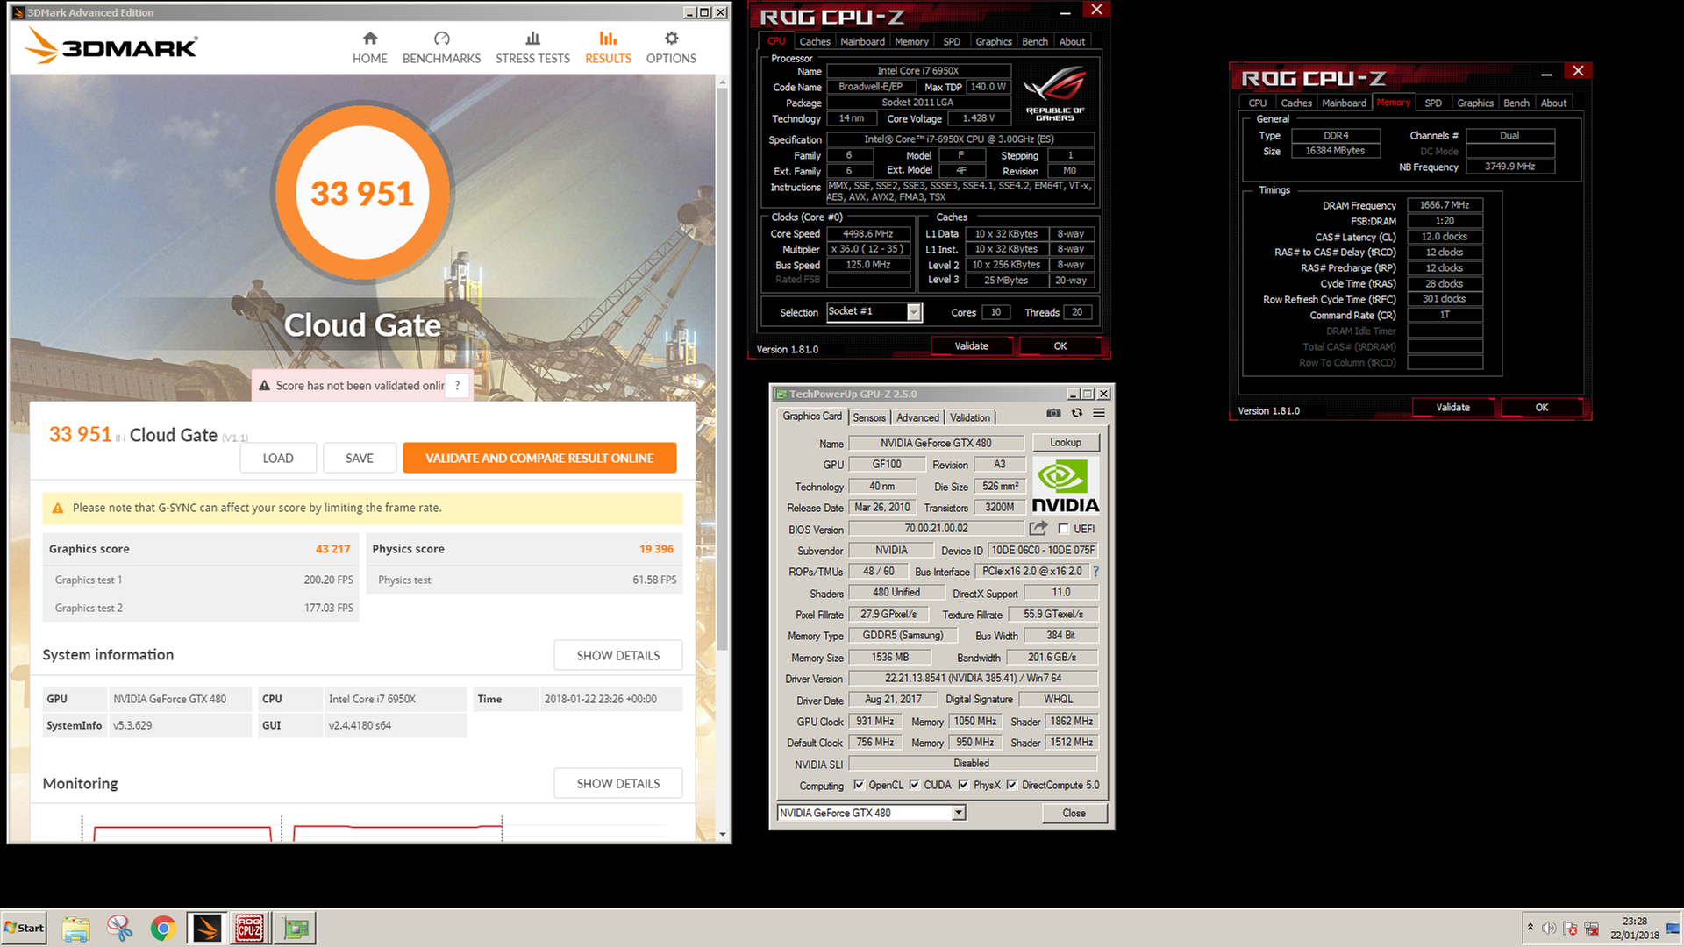Click the Start button

(24, 928)
